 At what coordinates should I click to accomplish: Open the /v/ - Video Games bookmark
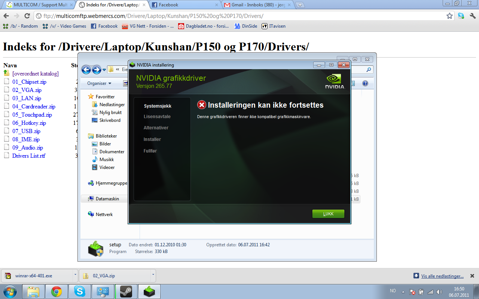[x=64, y=26]
